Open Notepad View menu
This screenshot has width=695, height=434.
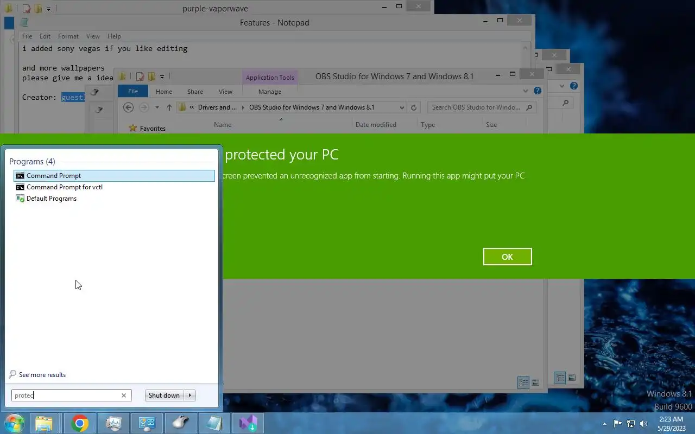93,36
